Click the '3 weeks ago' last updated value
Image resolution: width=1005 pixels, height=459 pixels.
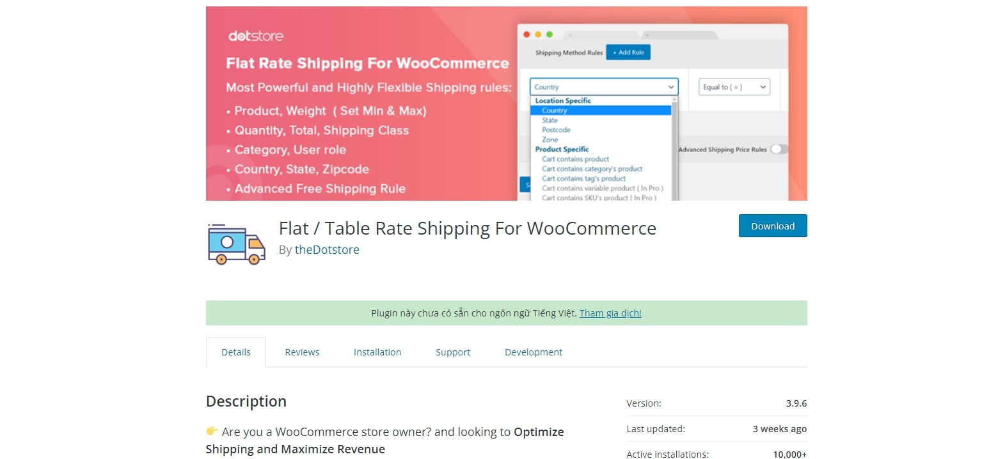tap(780, 429)
